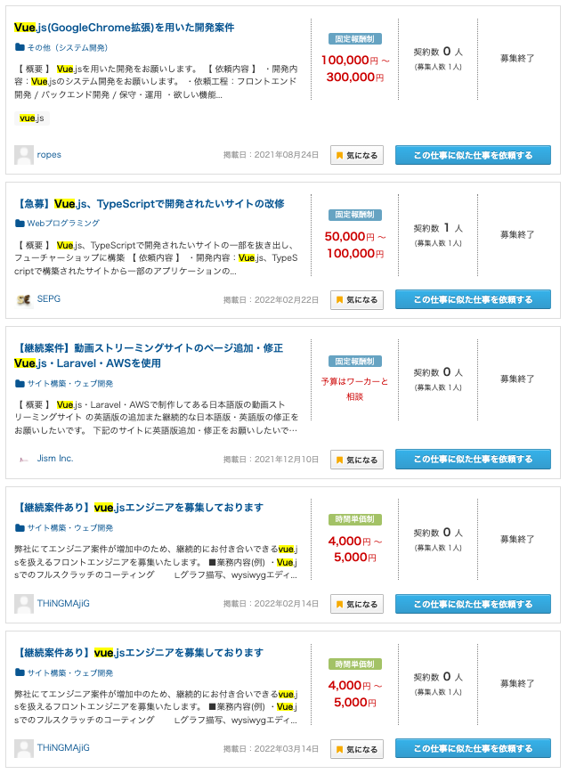Viewport: 568px width, 774px height.
Task: Open サイト構築・ウェブ開発 category in Jism Inc. card
Action: pyautogui.click(x=70, y=384)
